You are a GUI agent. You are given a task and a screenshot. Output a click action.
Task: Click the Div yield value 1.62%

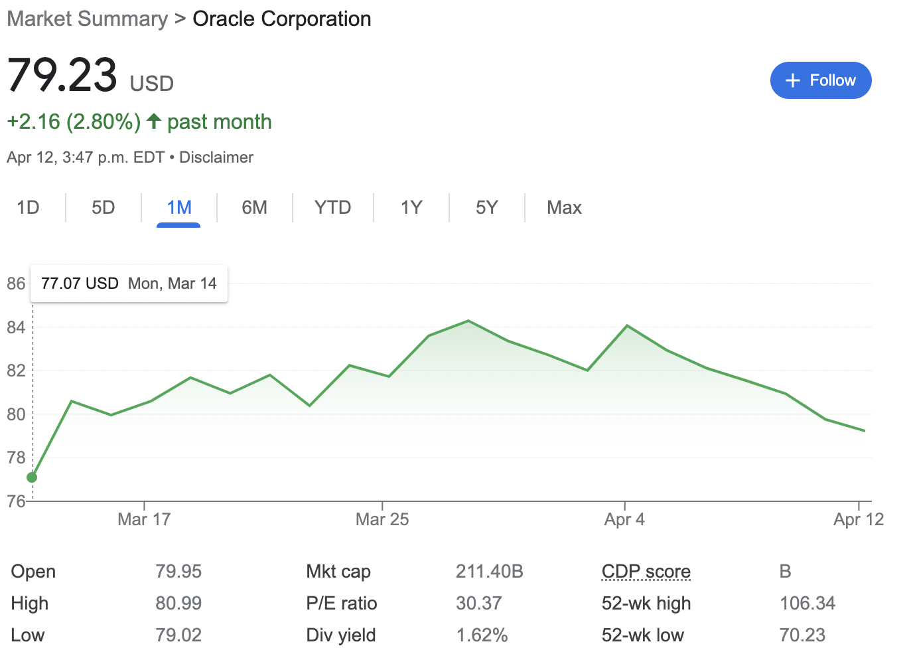click(482, 635)
